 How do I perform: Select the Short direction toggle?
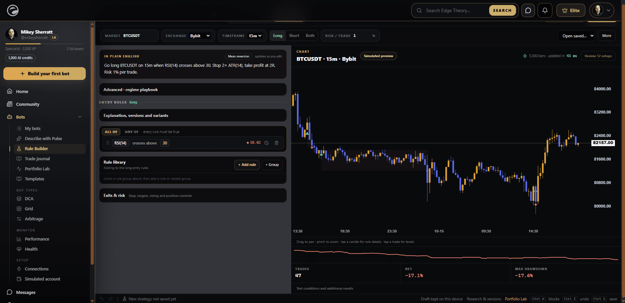pos(294,36)
